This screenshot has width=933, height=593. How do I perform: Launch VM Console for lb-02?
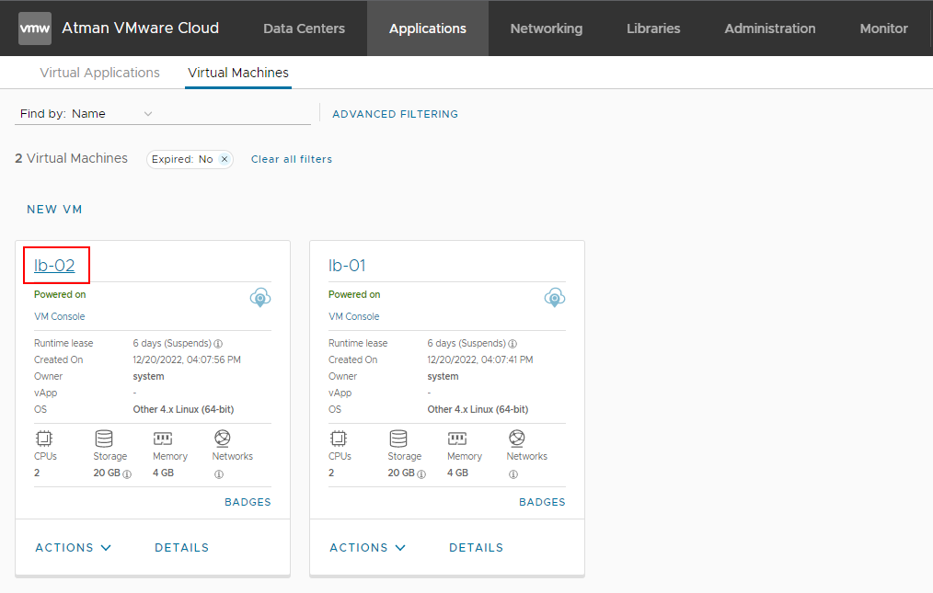tap(60, 316)
